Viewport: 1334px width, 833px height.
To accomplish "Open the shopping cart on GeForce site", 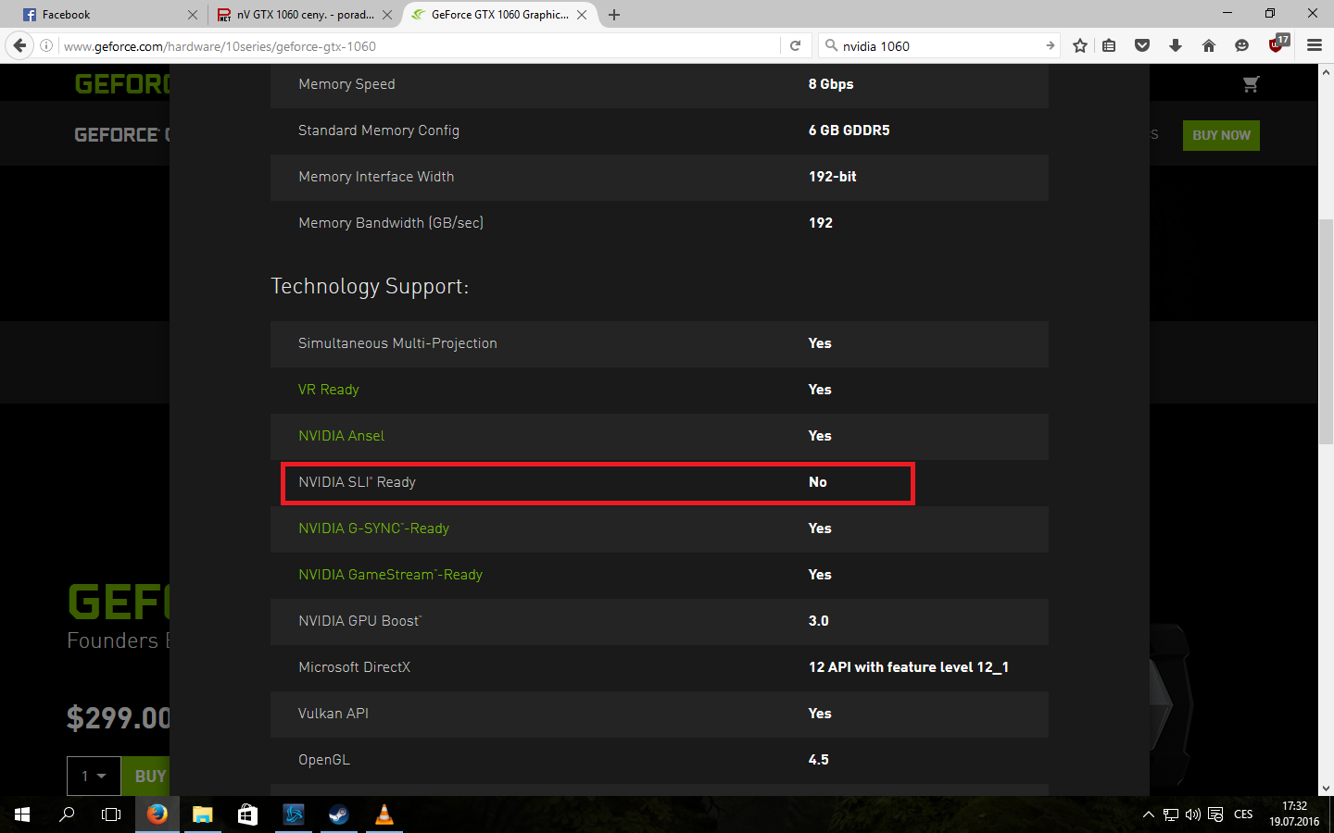I will (x=1251, y=84).
